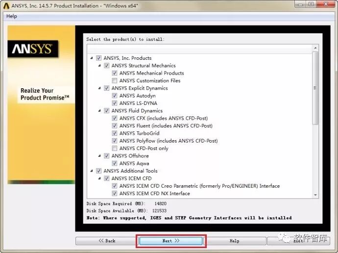
Task: Toggle ANSYS Structural Mechanics checkbox
Action: coord(106,66)
